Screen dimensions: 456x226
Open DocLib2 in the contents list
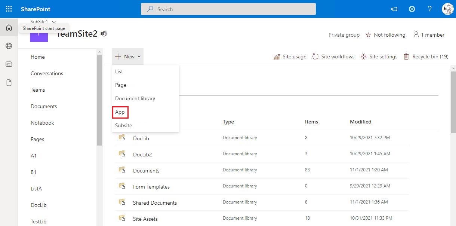[x=142, y=155]
